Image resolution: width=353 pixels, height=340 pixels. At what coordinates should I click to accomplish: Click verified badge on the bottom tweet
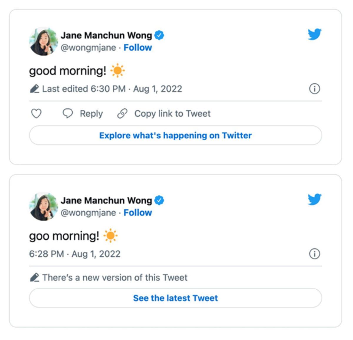159,200
